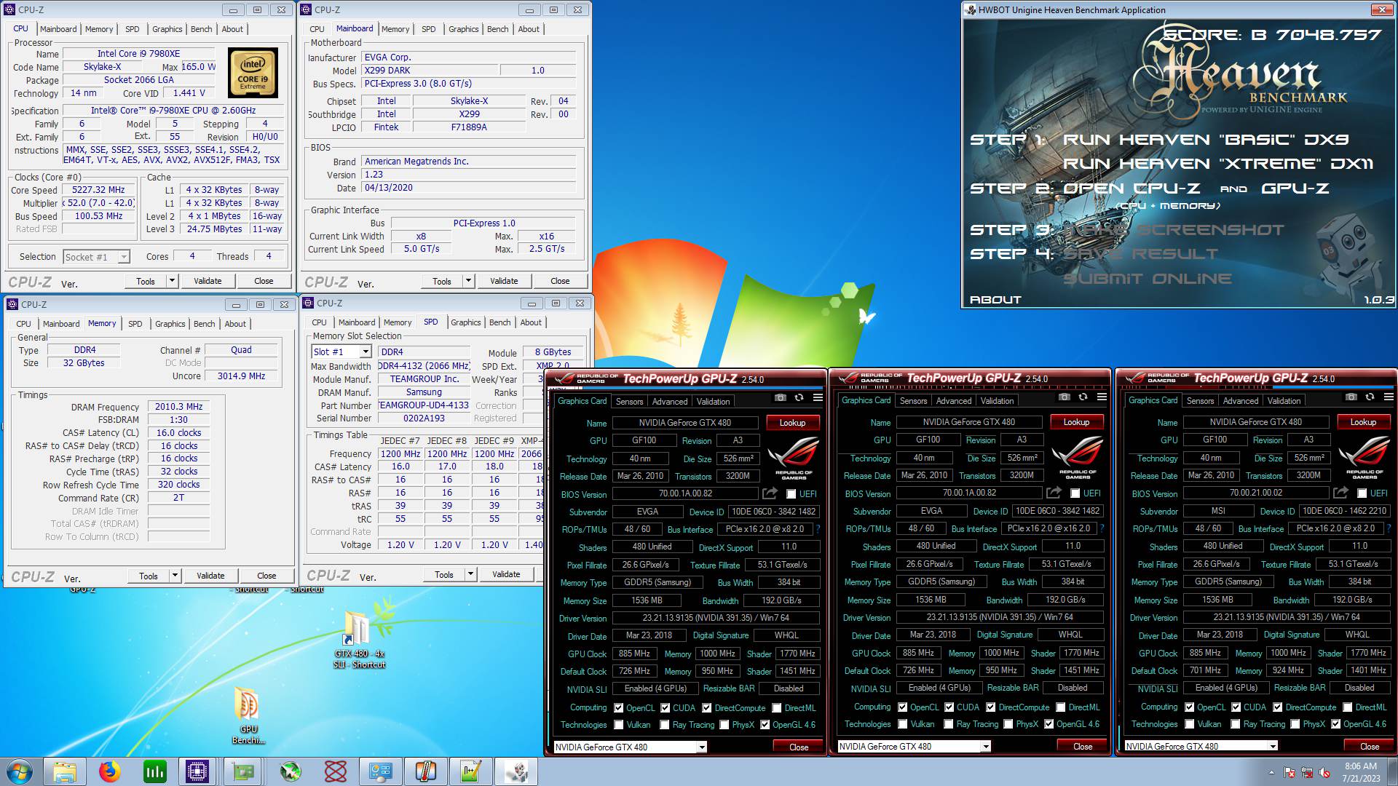Toggle CUDA checkbox in middle GPU-Z window

pyautogui.click(x=949, y=707)
